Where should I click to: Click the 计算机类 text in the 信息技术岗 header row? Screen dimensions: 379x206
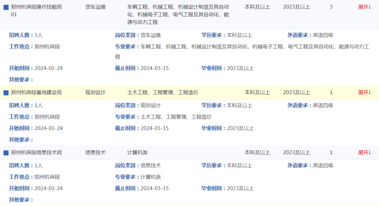137,152
